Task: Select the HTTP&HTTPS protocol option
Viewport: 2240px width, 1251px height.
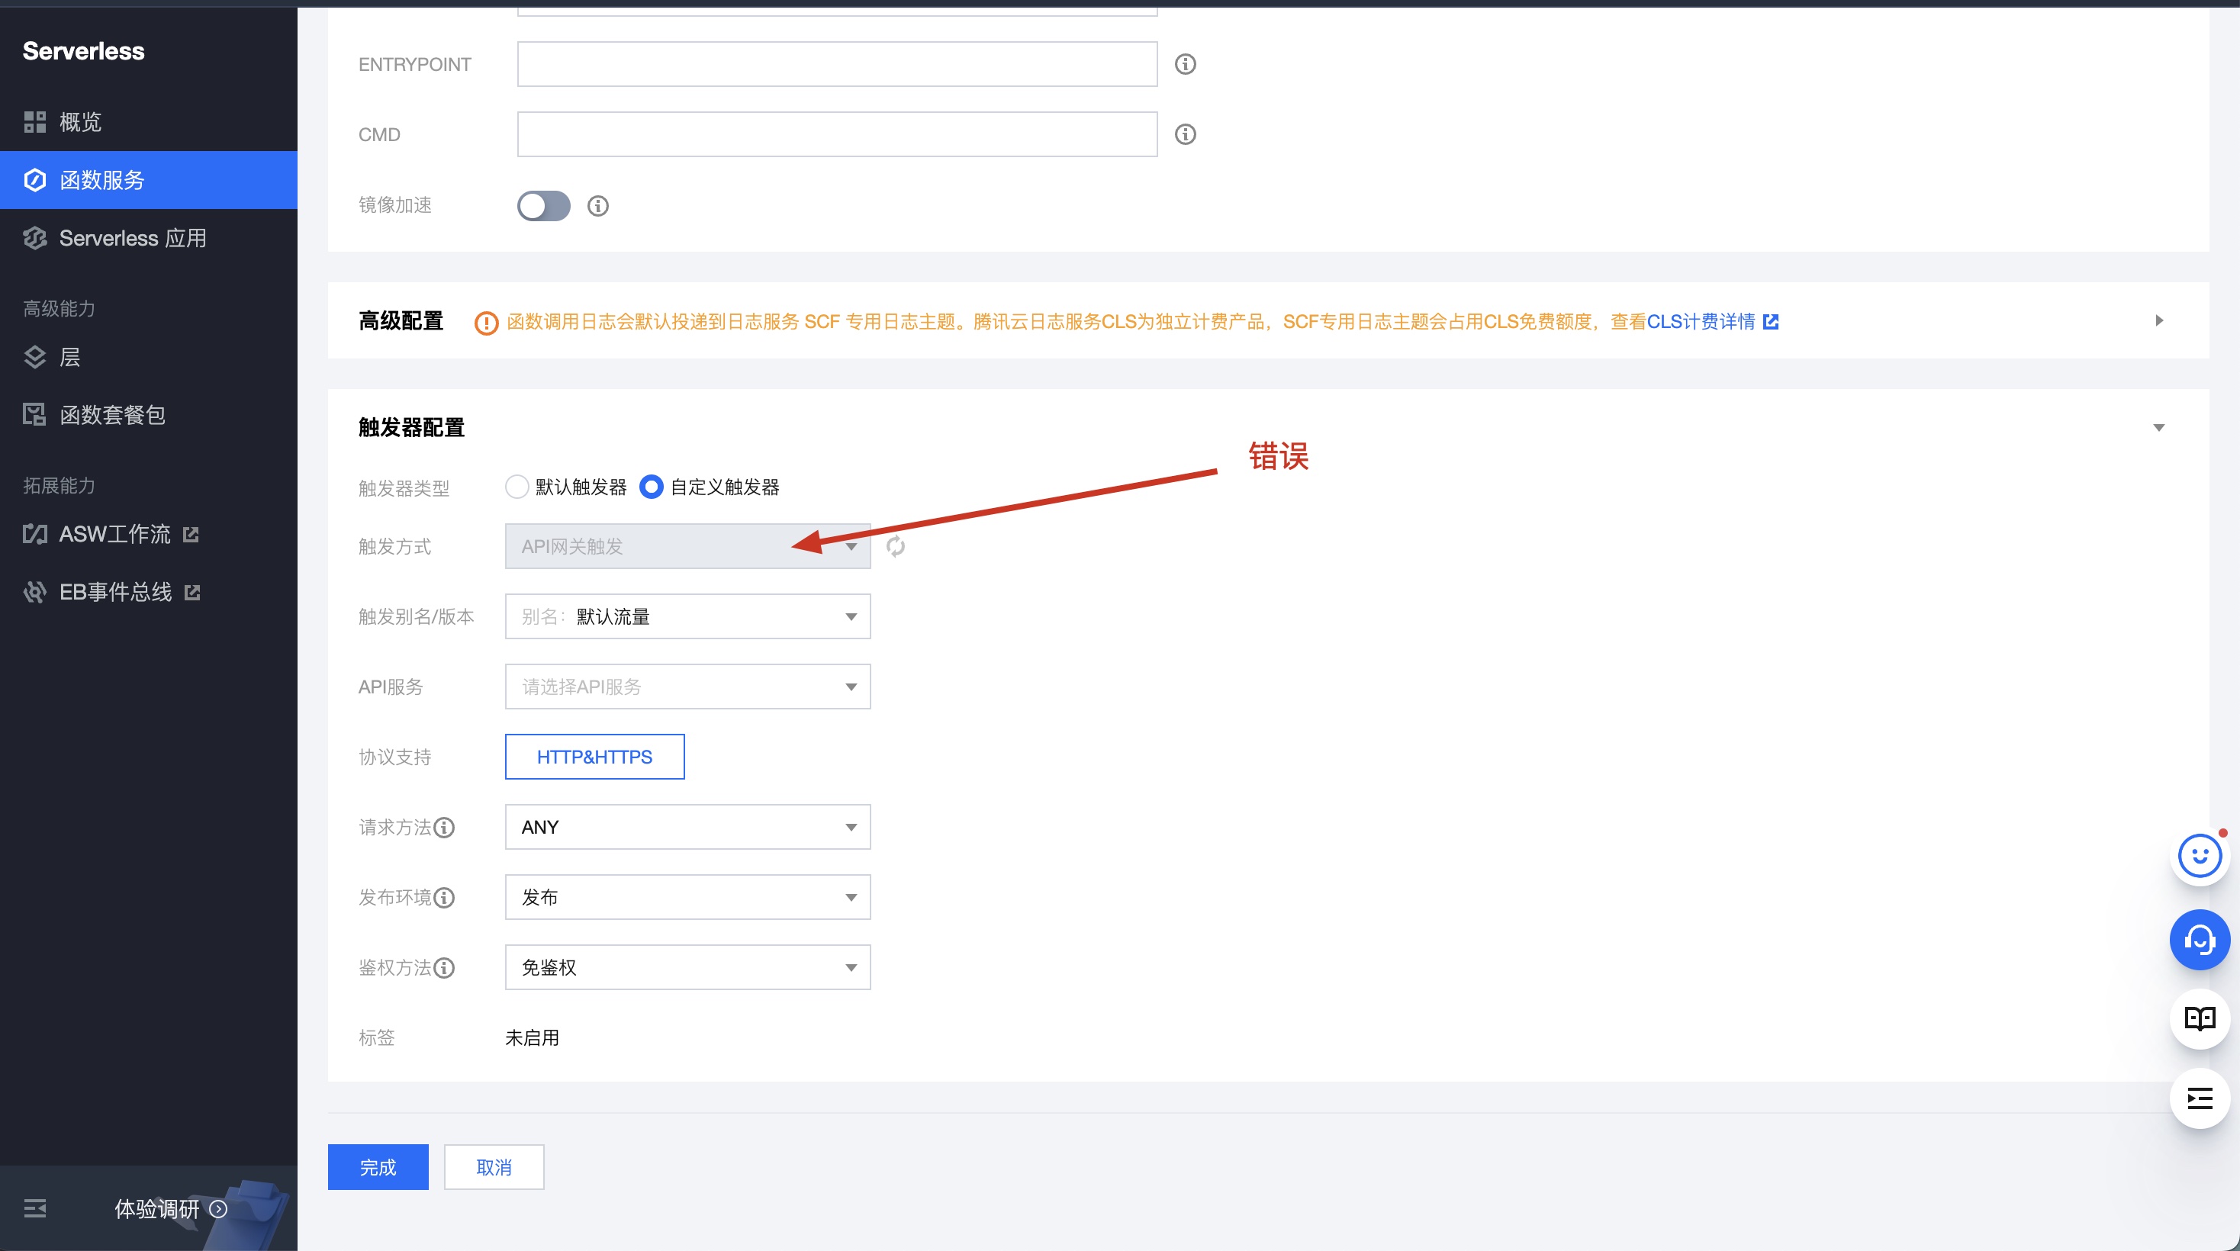Action: point(594,757)
